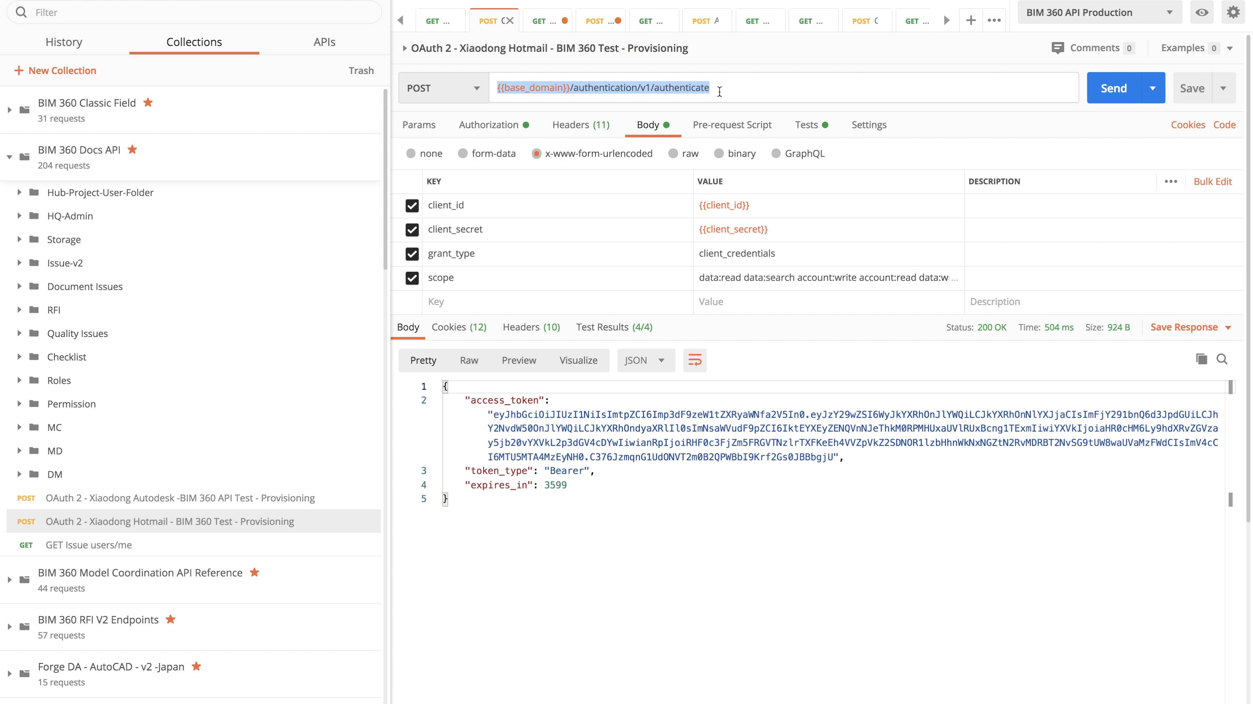
Task: Search within the response body icon
Action: [x=1222, y=359]
